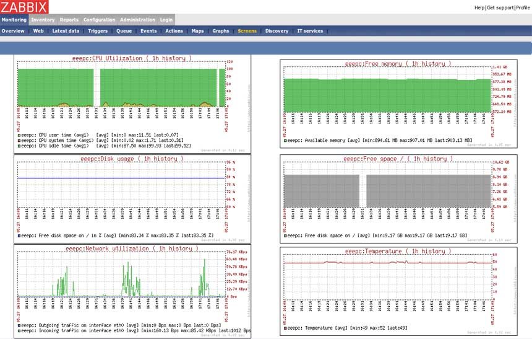Click the 'CPU system time (avg1)' legend row

click(x=101, y=140)
